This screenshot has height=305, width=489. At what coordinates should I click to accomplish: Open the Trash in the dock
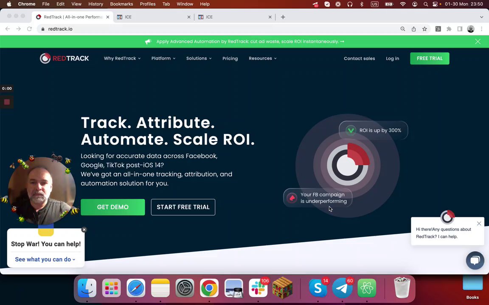point(402,288)
